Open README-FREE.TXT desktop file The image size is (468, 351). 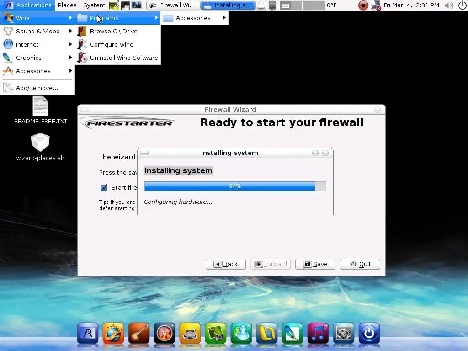click(x=40, y=110)
